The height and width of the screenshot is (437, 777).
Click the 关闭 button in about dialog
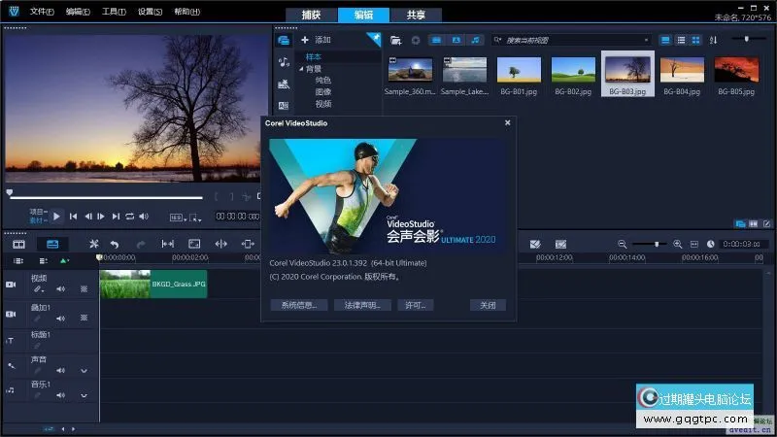(488, 305)
